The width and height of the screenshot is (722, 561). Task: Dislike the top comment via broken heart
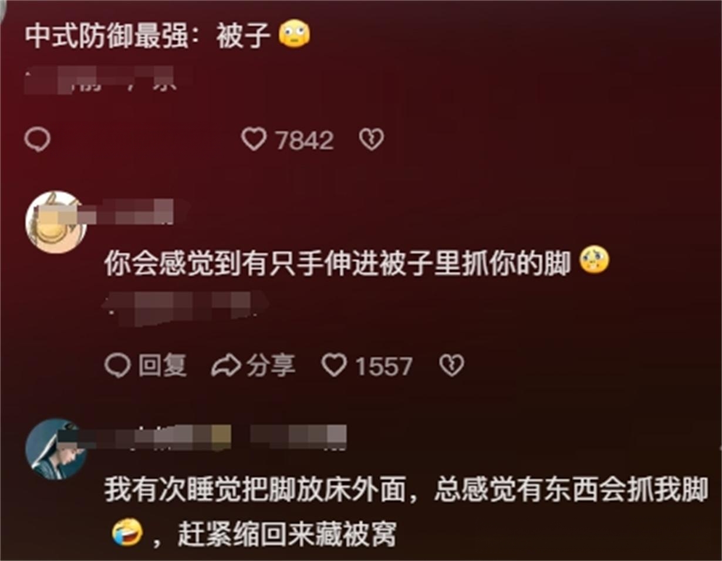(371, 140)
